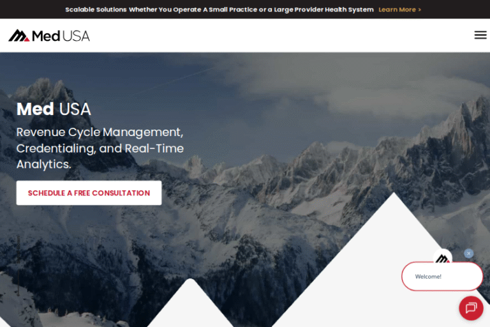The width and height of the screenshot is (490, 327).
Task: Click the chat avatar logo above Welcome bubble
Action: click(x=443, y=258)
